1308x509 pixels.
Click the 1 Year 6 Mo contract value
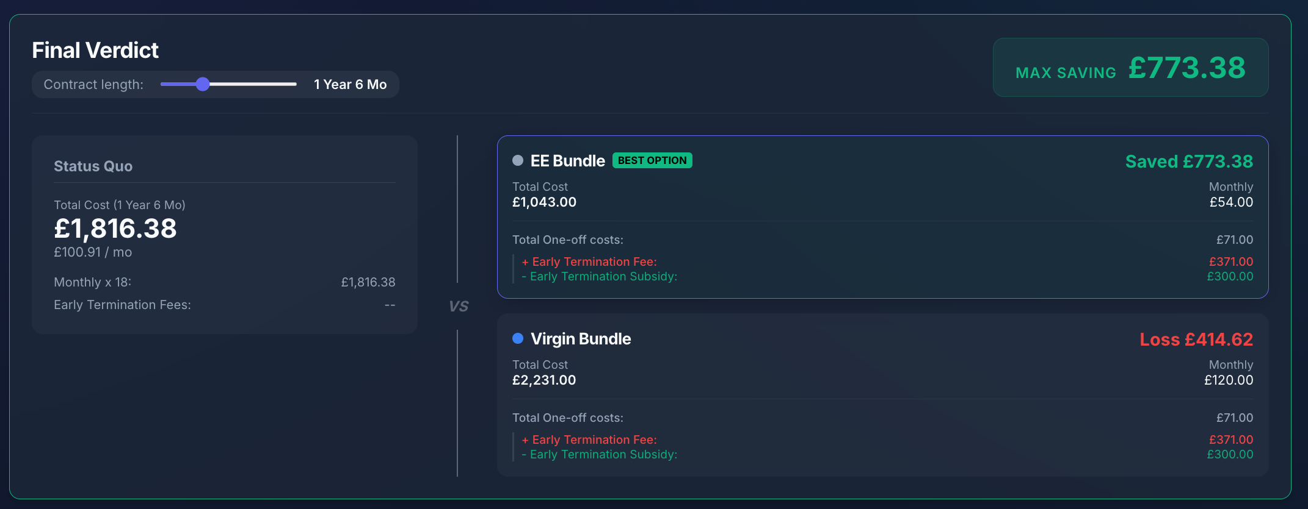click(x=350, y=84)
